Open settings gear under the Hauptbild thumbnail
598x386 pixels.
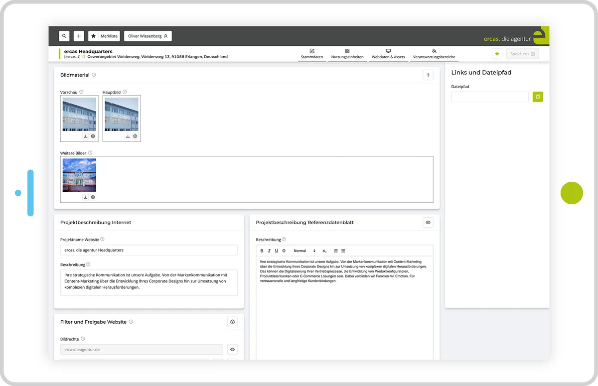[135, 135]
